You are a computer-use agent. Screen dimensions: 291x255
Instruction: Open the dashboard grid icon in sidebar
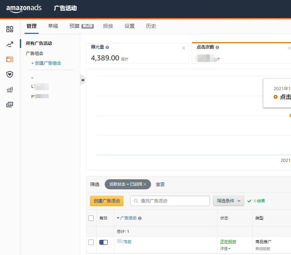tap(10, 29)
